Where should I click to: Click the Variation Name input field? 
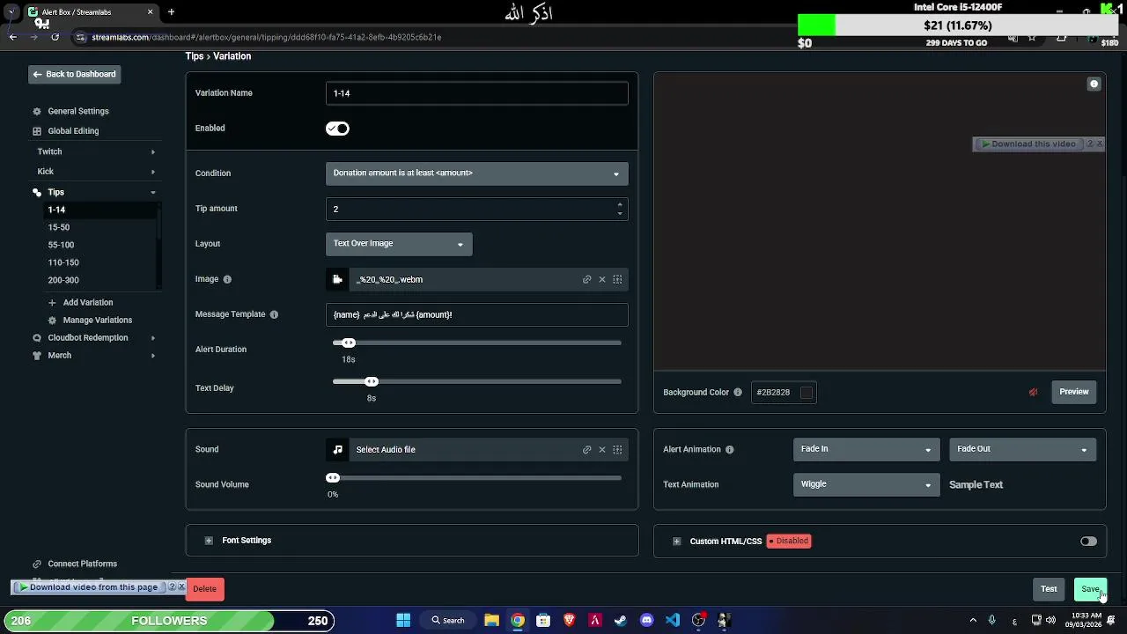coord(476,93)
